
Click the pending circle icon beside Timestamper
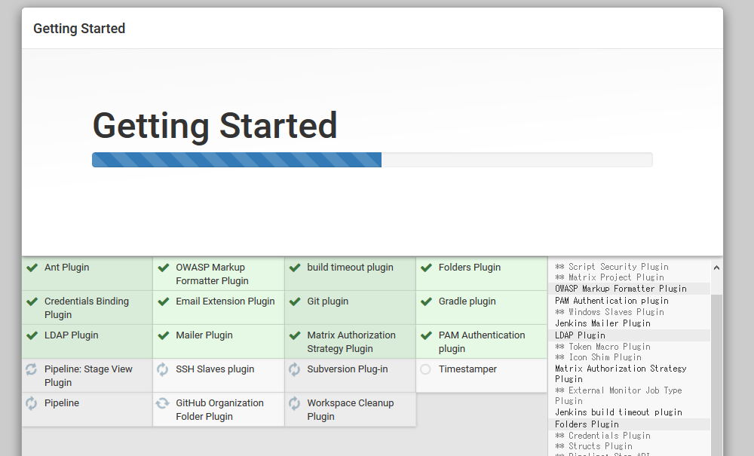pyautogui.click(x=425, y=369)
